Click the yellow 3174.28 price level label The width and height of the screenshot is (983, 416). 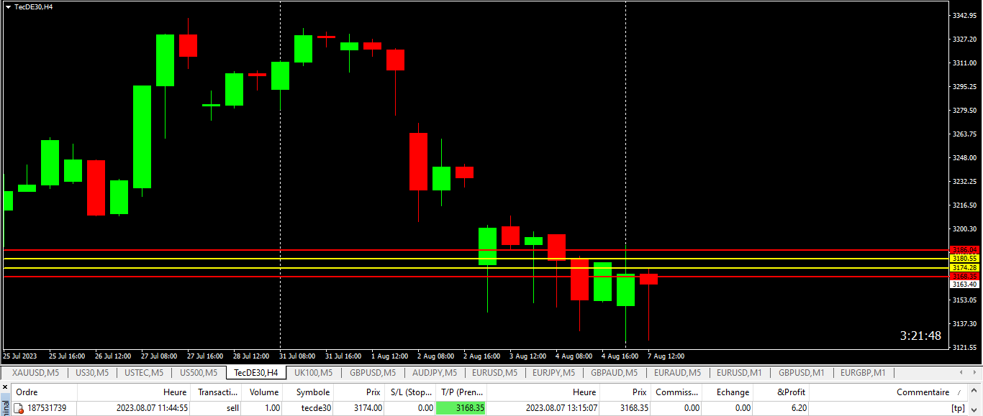pyautogui.click(x=964, y=268)
